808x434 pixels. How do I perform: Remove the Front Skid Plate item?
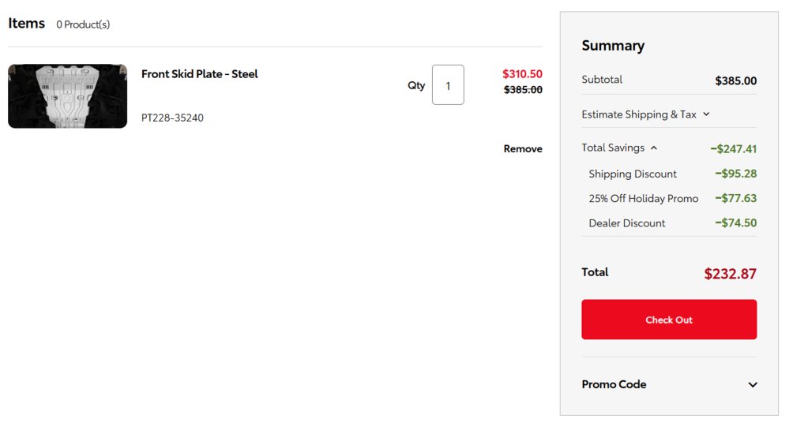pyautogui.click(x=523, y=149)
